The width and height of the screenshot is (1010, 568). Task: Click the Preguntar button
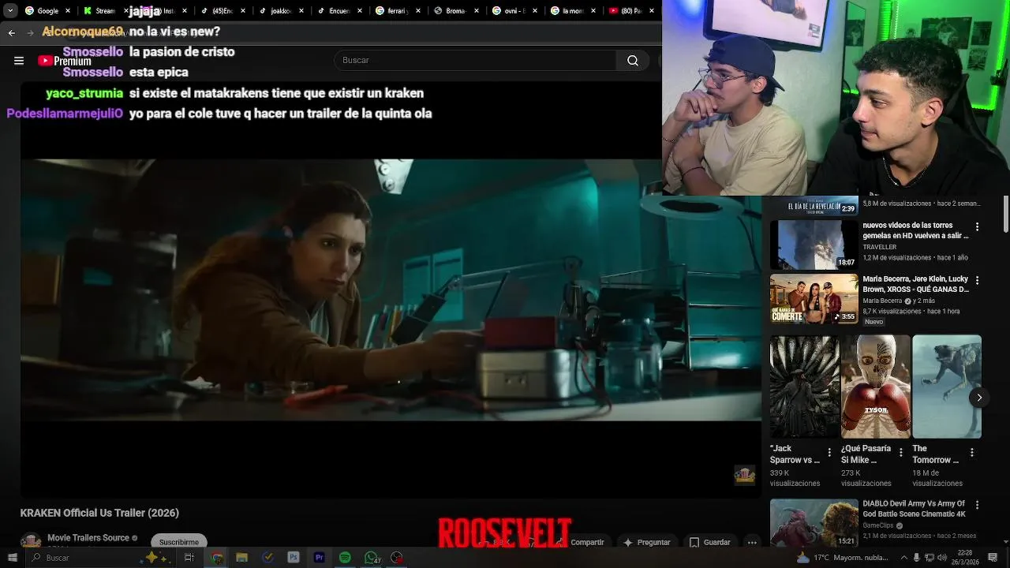647,542
